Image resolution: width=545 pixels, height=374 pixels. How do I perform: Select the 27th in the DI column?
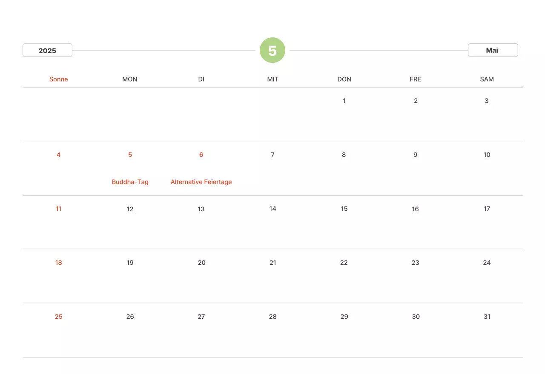point(201,317)
